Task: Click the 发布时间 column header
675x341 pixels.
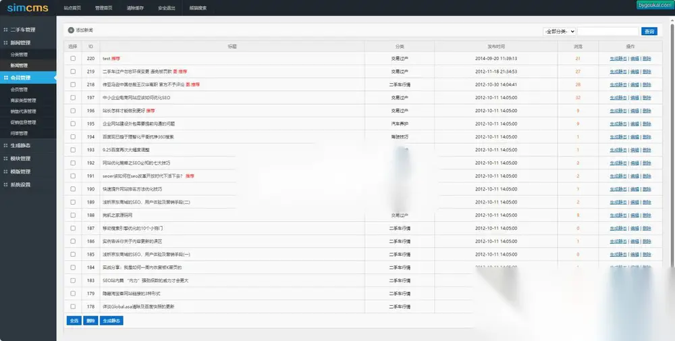Action: click(x=496, y=47)
